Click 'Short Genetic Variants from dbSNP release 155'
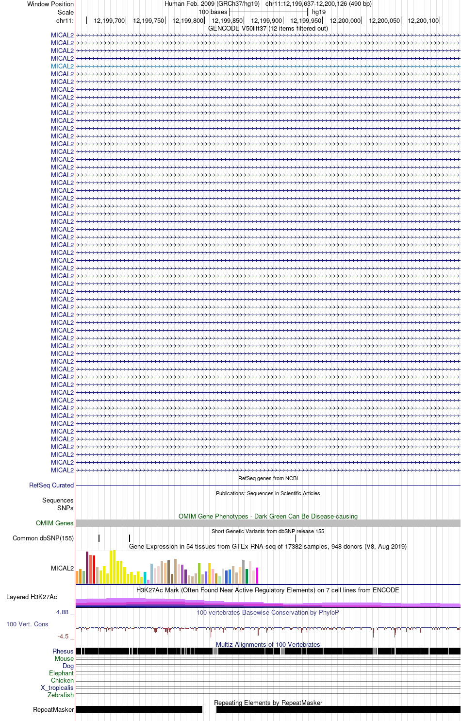The image size is (461, 721). [268, 531]
